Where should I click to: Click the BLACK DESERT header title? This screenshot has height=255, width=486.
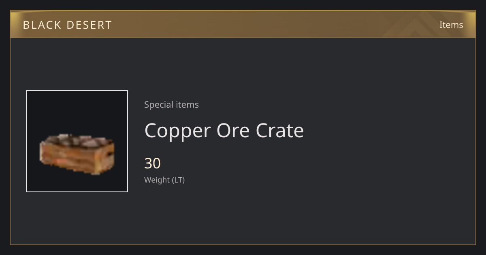(67, 25)
